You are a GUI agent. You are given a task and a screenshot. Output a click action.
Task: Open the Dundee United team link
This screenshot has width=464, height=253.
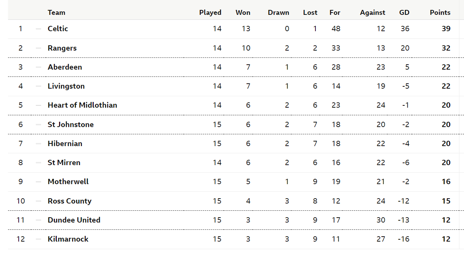(74, 220)
